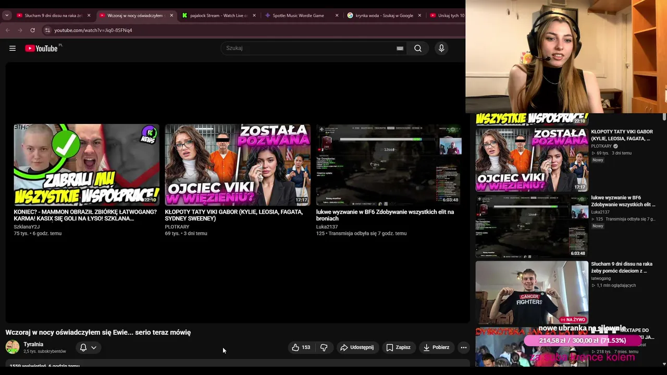667x375 pixels.
Task: Close the Spotle Music Wordle Game tab
Action: tap(337, 16)
